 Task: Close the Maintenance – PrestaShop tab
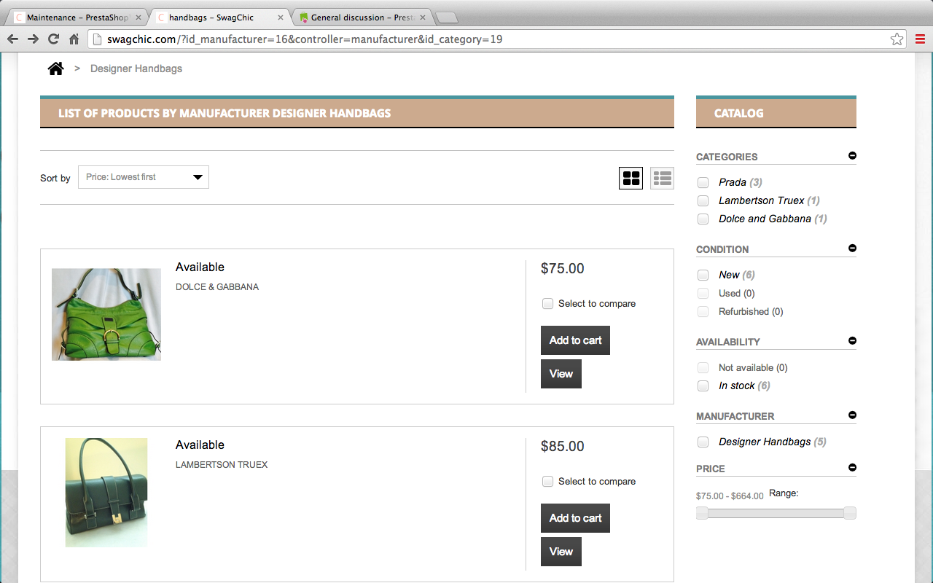coord(138,17)
